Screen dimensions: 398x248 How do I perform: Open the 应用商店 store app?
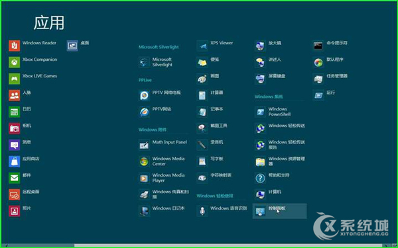click(x=24, y=161)
